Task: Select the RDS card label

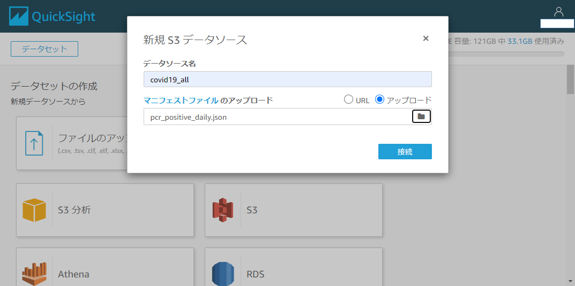Action: (x=255, y=274)
